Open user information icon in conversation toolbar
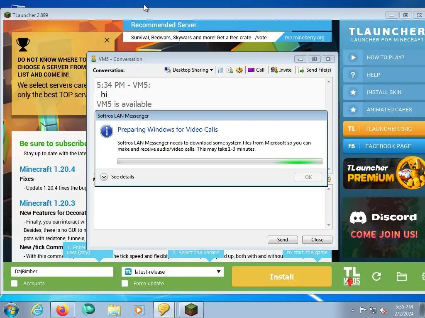Image resolution: width=425 pixels, height=318 pixels. click(x=230, y=70)
